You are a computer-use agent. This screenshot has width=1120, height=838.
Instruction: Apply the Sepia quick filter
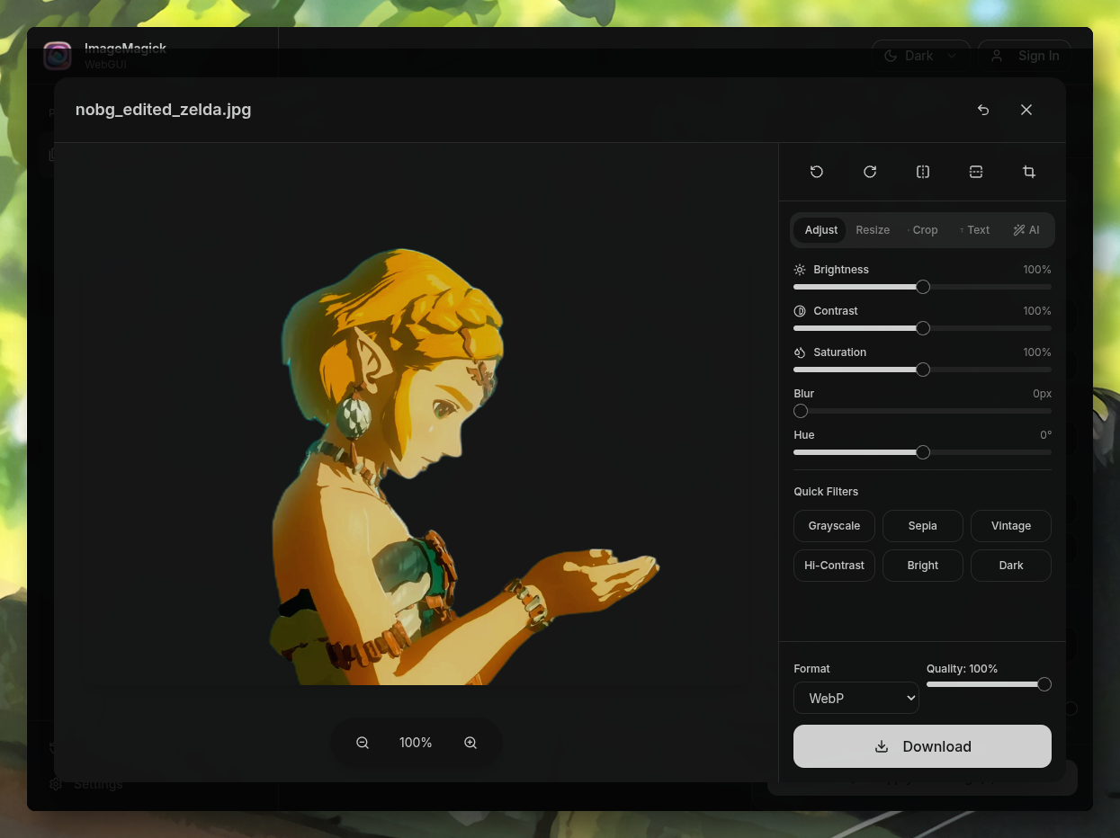[x=922, y=526]
